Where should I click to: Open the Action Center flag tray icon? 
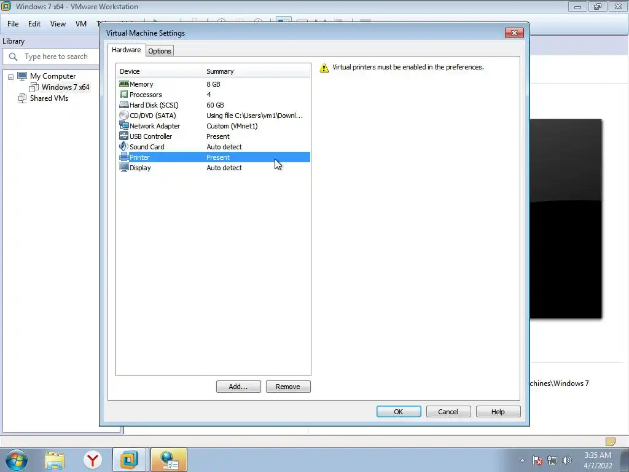537,460
